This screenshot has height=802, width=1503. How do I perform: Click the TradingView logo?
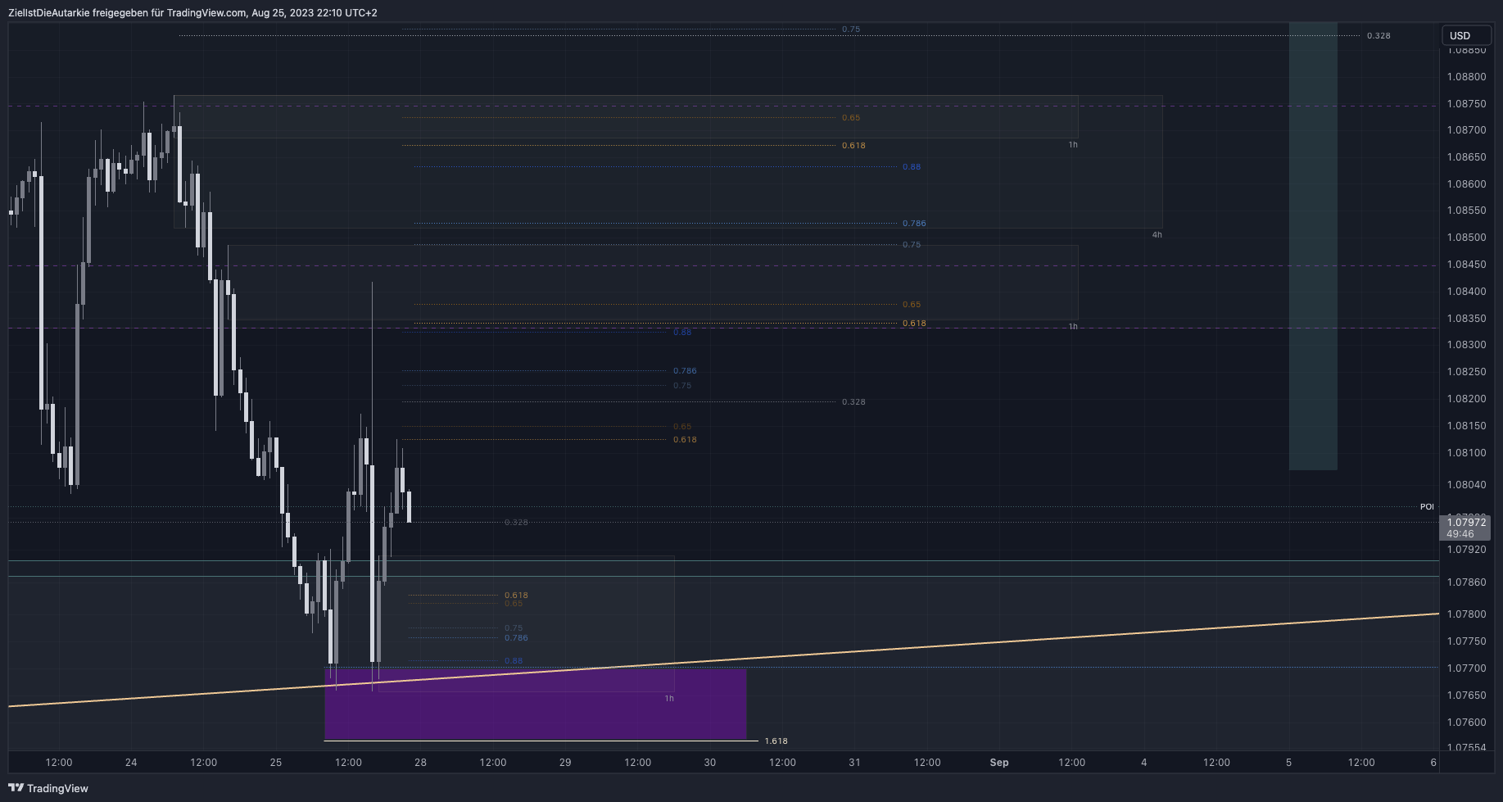click(48, 788)
